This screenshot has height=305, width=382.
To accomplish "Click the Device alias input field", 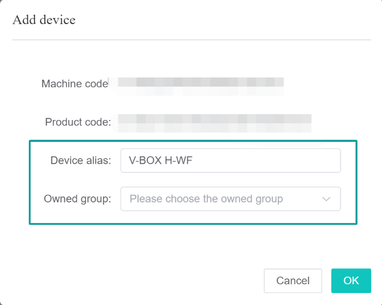I will [230, 161].
